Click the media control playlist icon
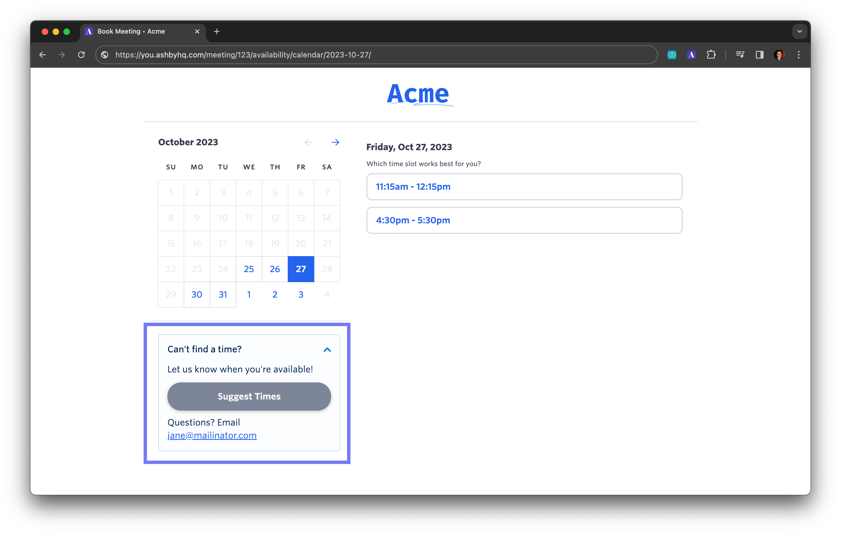 tap(740, 55)
